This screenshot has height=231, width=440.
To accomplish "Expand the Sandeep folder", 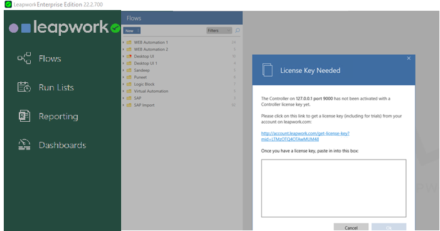I will tap(124, 70).
